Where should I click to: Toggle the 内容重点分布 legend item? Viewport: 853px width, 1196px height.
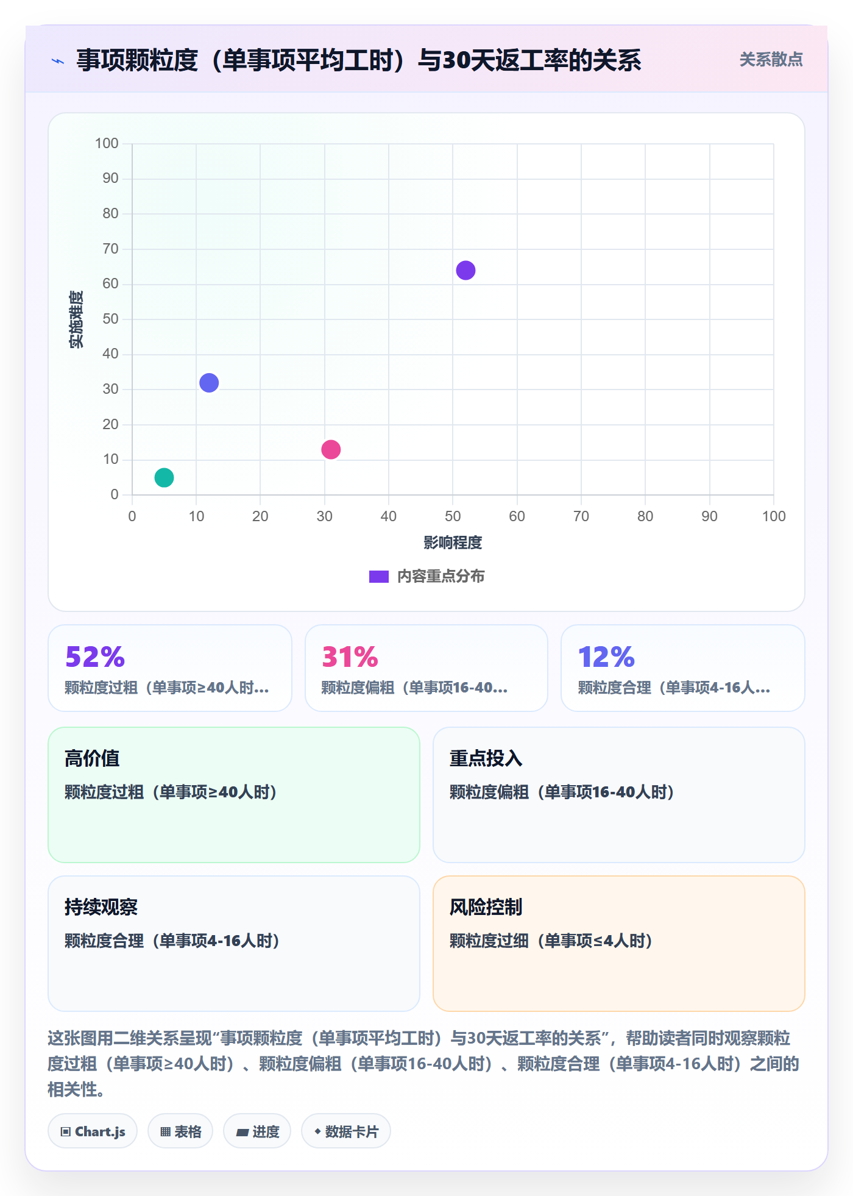point(426,576)
